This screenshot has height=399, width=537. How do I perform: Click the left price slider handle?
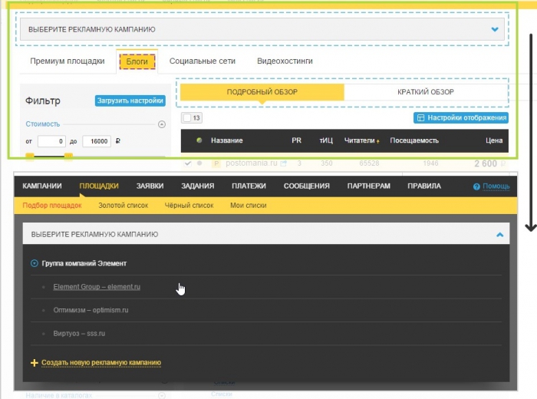point(30,157)
